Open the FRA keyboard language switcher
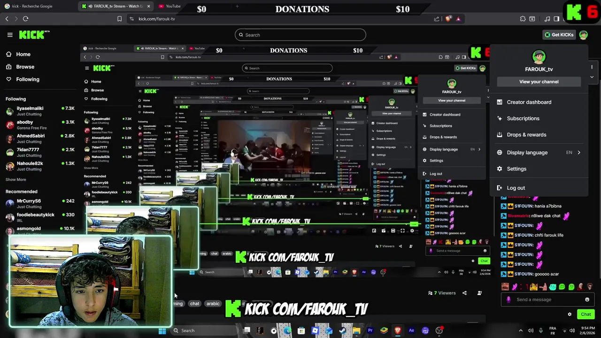The height and width of the screenshot is (338, 601). [x=553, y=330]
